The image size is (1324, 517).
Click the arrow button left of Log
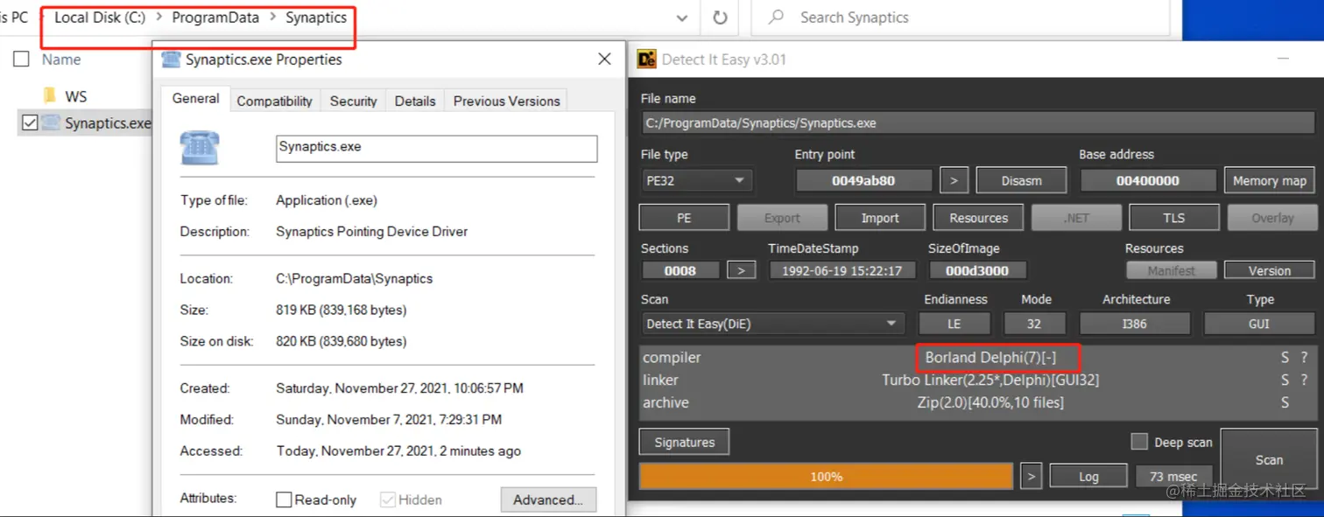[1032, 477]
